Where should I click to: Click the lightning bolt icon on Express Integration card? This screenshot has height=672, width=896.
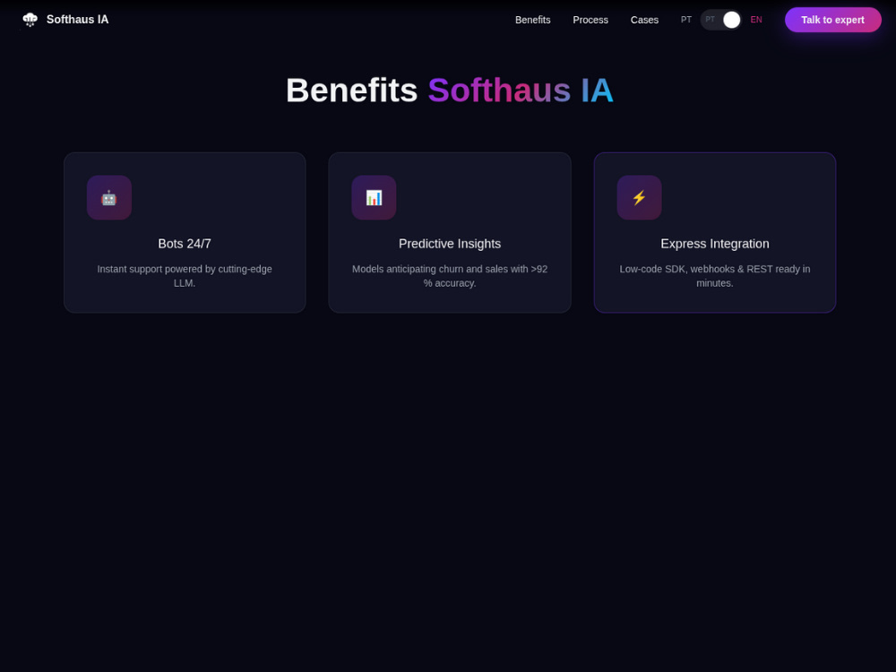[639, 198]
